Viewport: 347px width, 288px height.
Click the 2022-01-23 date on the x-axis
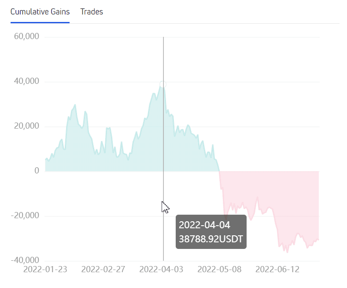point(45,269)
